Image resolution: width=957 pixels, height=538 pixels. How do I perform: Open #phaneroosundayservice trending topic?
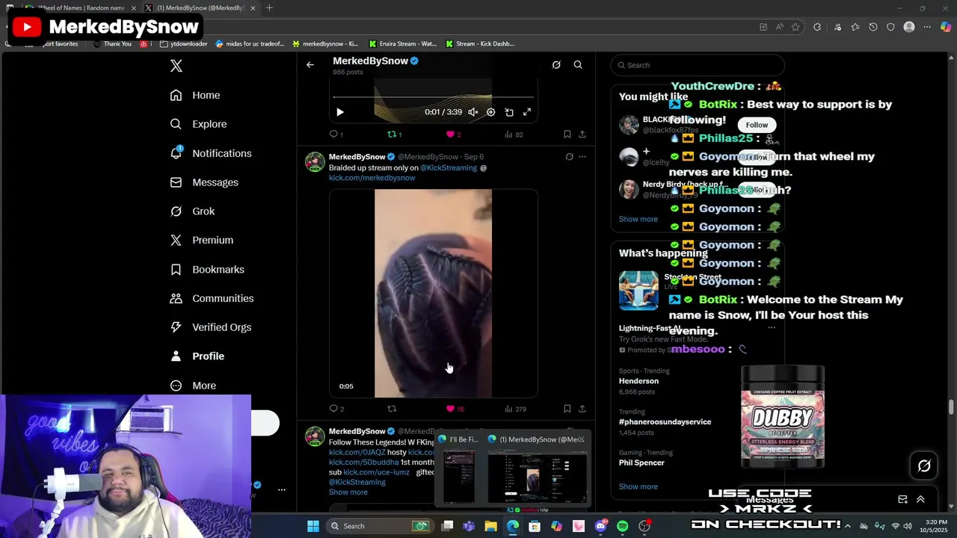pyautogui.click(x=665, y=421)
